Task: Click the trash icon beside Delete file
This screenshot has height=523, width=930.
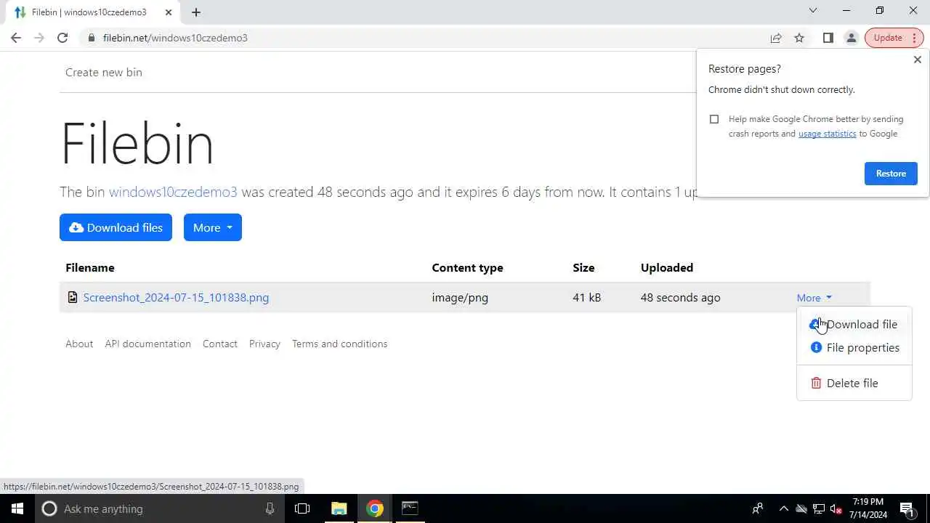Action: coord(816,383)
